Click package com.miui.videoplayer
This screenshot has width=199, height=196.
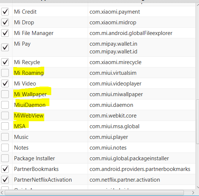click(115, 84)
